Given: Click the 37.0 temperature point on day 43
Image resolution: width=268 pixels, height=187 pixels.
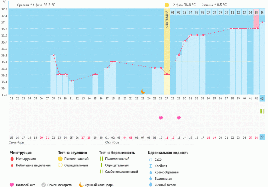Looking at the screenshot, I should pyautogui.click(x=262, y=22).
